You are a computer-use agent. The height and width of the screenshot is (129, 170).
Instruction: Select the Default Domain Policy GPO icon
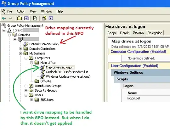[26, 44]
